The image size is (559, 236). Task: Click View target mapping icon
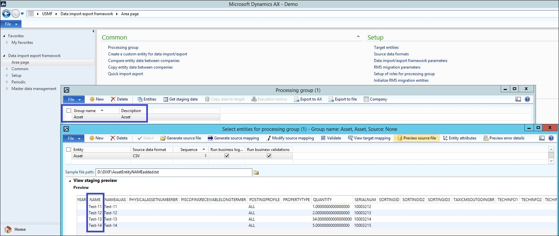coord(350,138)
